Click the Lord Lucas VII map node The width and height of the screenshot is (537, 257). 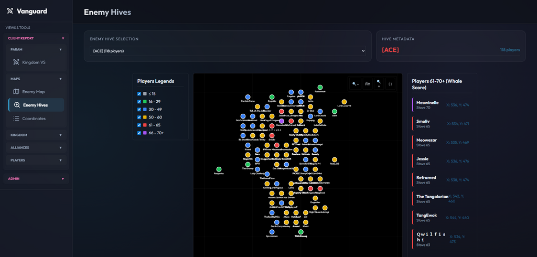[344, 102]
